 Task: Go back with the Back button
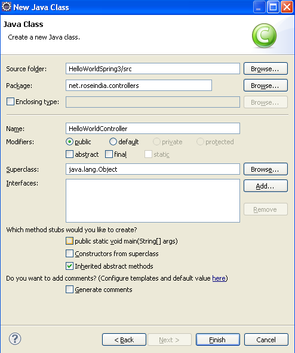tap(124, 339)
